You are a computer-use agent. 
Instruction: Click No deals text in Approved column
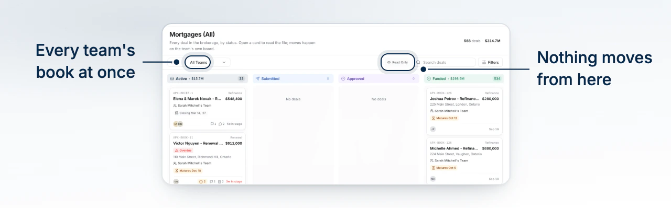point(378,99)
